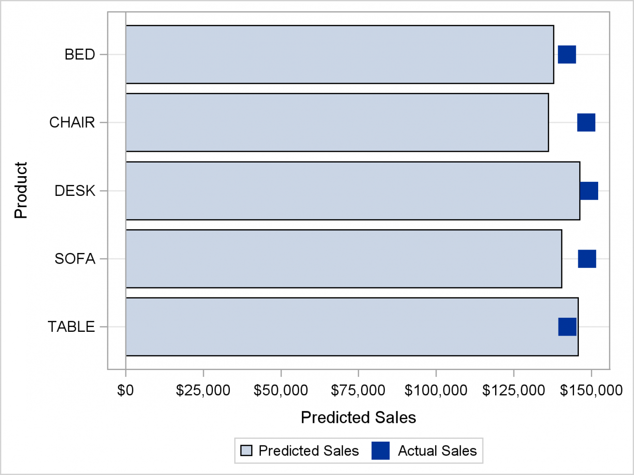Click the Actual Sales legend swatch
This screenshot has width=634, height=475.
tap(380, 451)
